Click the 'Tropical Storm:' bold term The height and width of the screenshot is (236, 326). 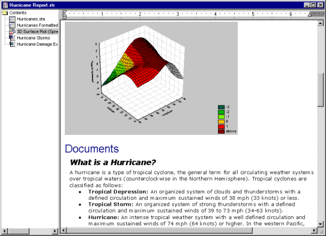click(111, 204)
